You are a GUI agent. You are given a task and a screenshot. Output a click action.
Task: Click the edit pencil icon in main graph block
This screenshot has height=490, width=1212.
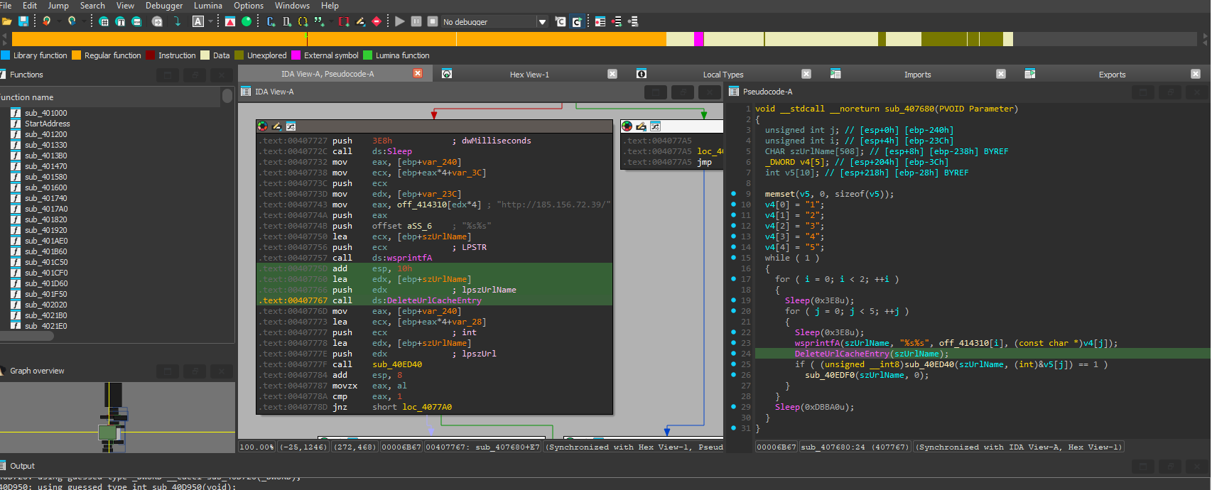pyautogui.click(x=276, y=126)
